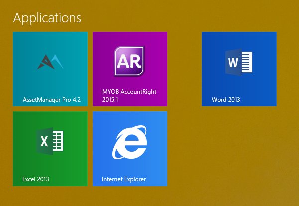Open the AssetManager Pro mountain logo icon

50,62
